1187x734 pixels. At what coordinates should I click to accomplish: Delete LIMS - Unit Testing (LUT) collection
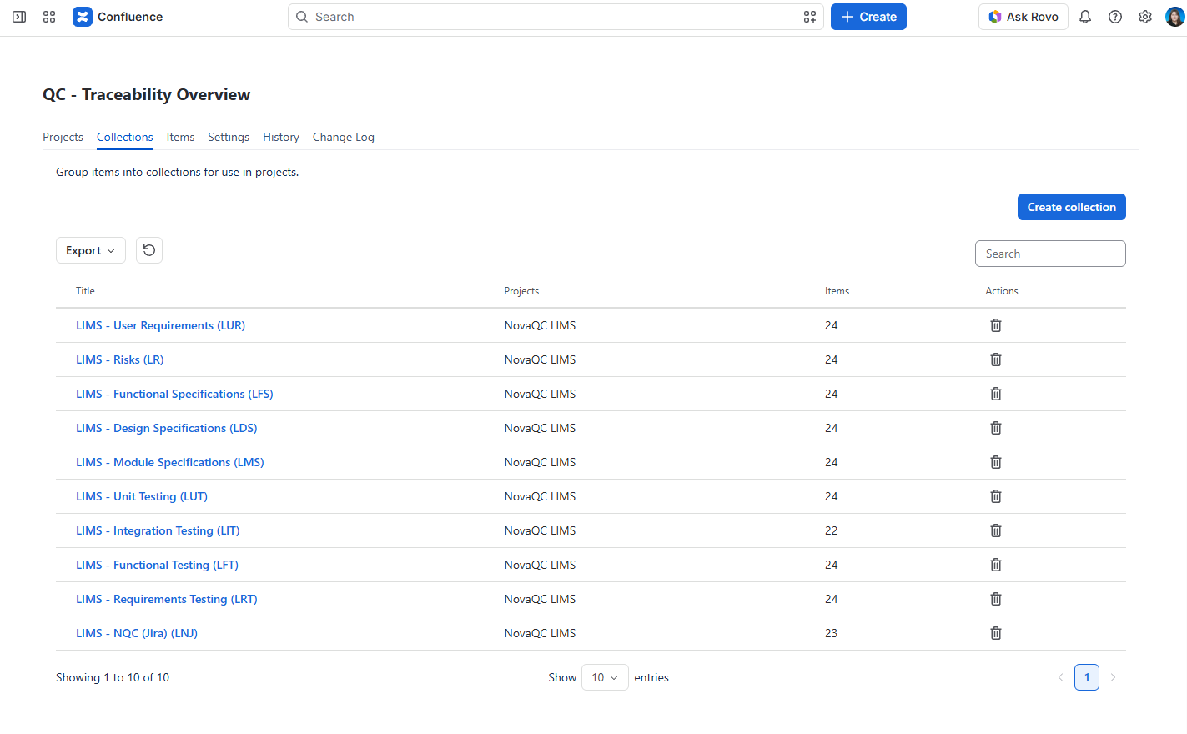(x=996, y=496)
